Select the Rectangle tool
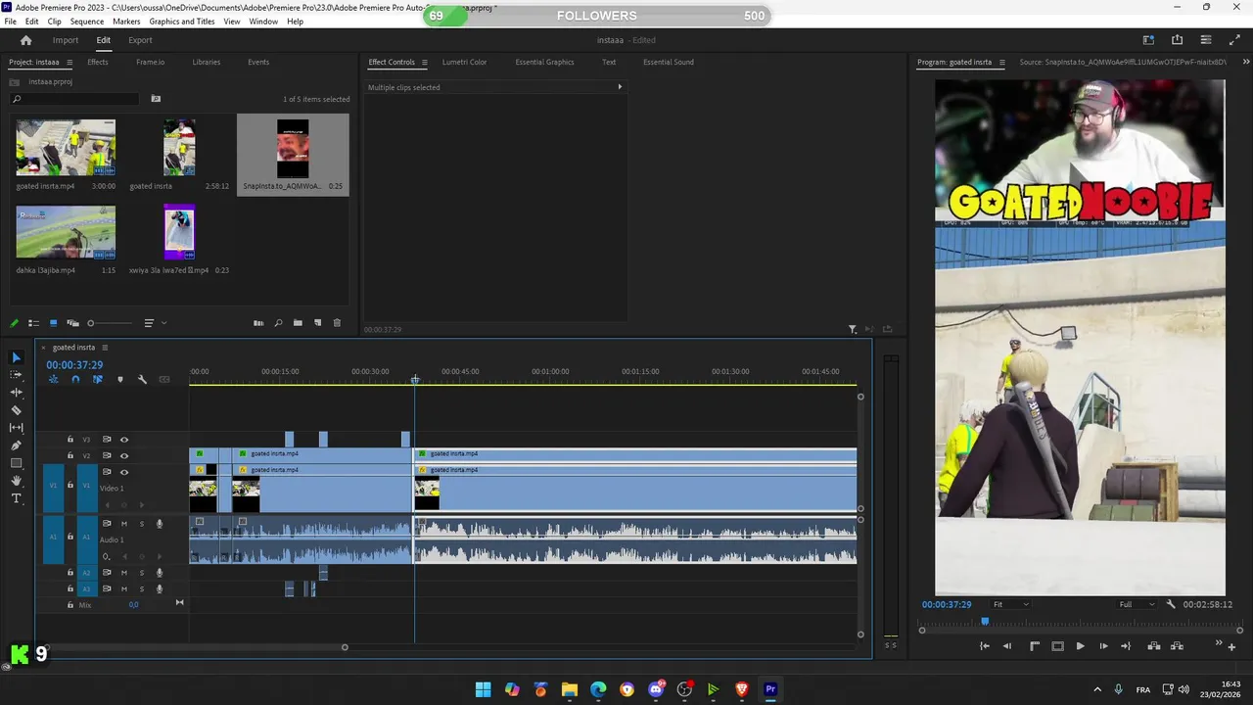Viewport: 1253px width, 705px height. click(x=16, y=463)
